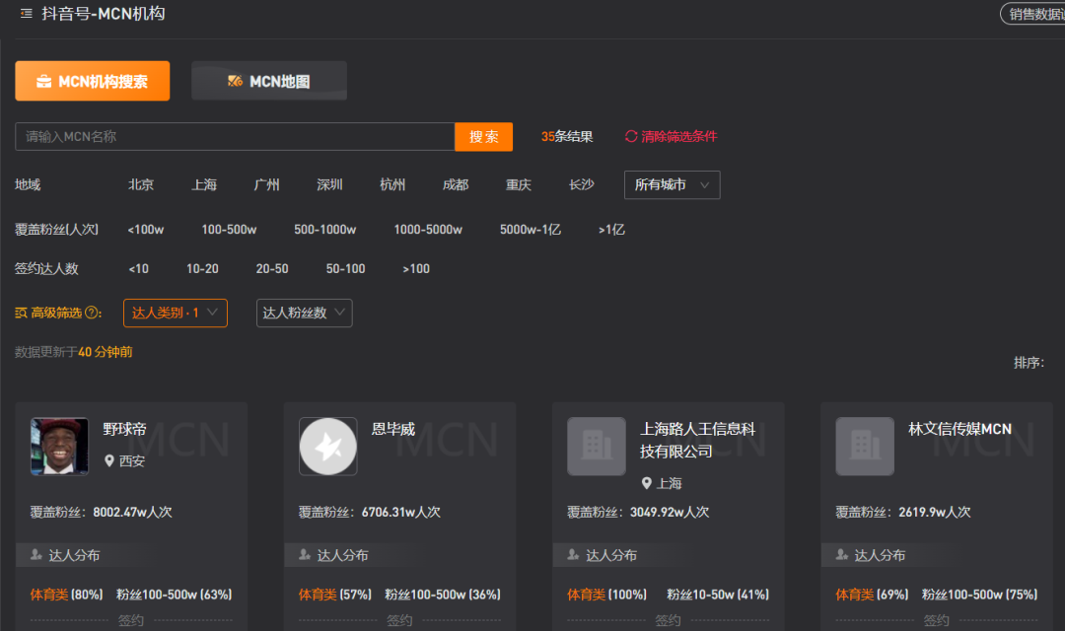Click 覆盖粉丝: 8002.47w人次 text

point(101,512)
